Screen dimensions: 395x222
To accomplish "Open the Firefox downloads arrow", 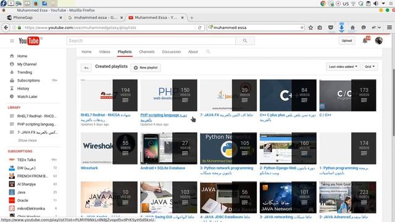I will tap(341, 27).
